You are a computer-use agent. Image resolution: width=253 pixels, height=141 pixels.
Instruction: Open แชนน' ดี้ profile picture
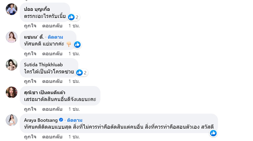click(x=11, y=37)
